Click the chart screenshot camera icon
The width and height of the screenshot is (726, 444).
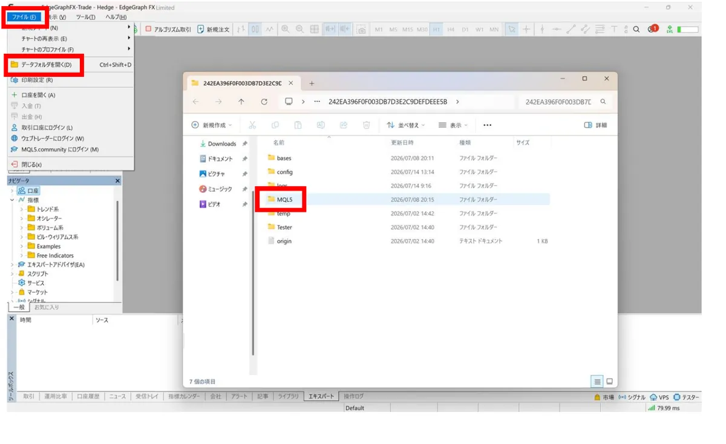coord(361,29)
